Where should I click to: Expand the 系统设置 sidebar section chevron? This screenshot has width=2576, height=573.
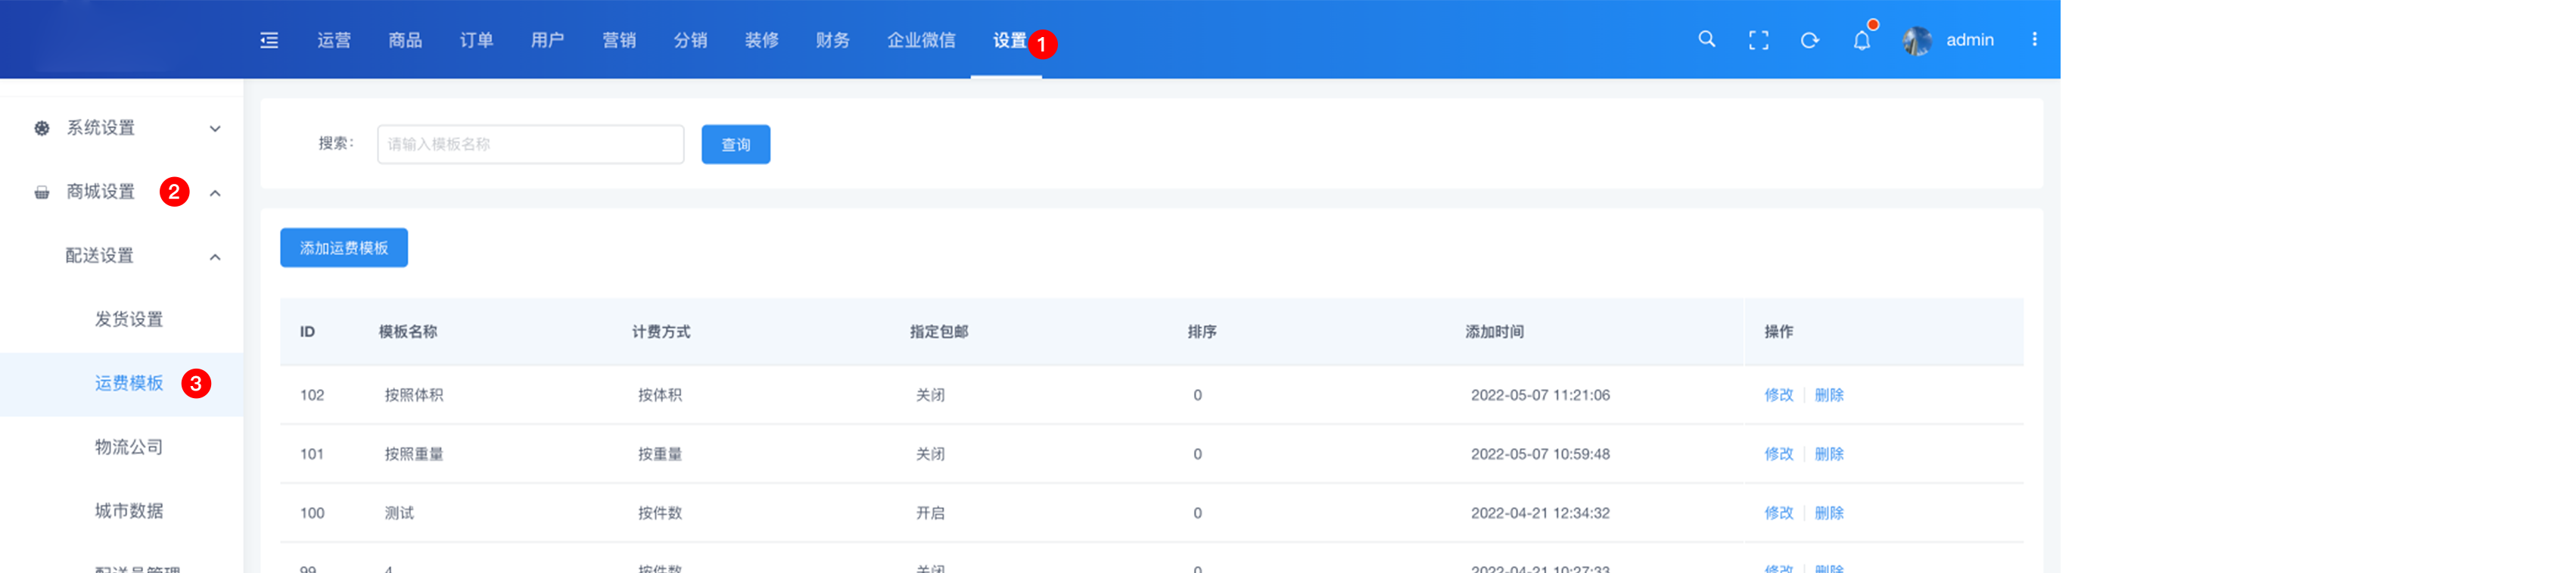tap(215, 128)
